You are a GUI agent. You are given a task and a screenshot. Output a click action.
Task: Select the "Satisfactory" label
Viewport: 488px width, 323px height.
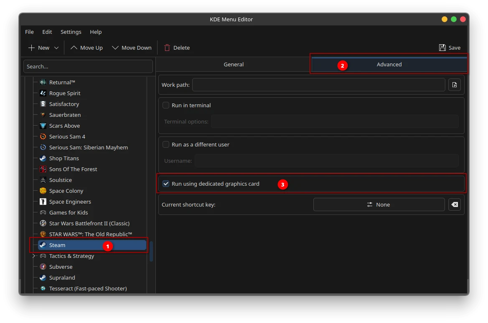point(64,104)
